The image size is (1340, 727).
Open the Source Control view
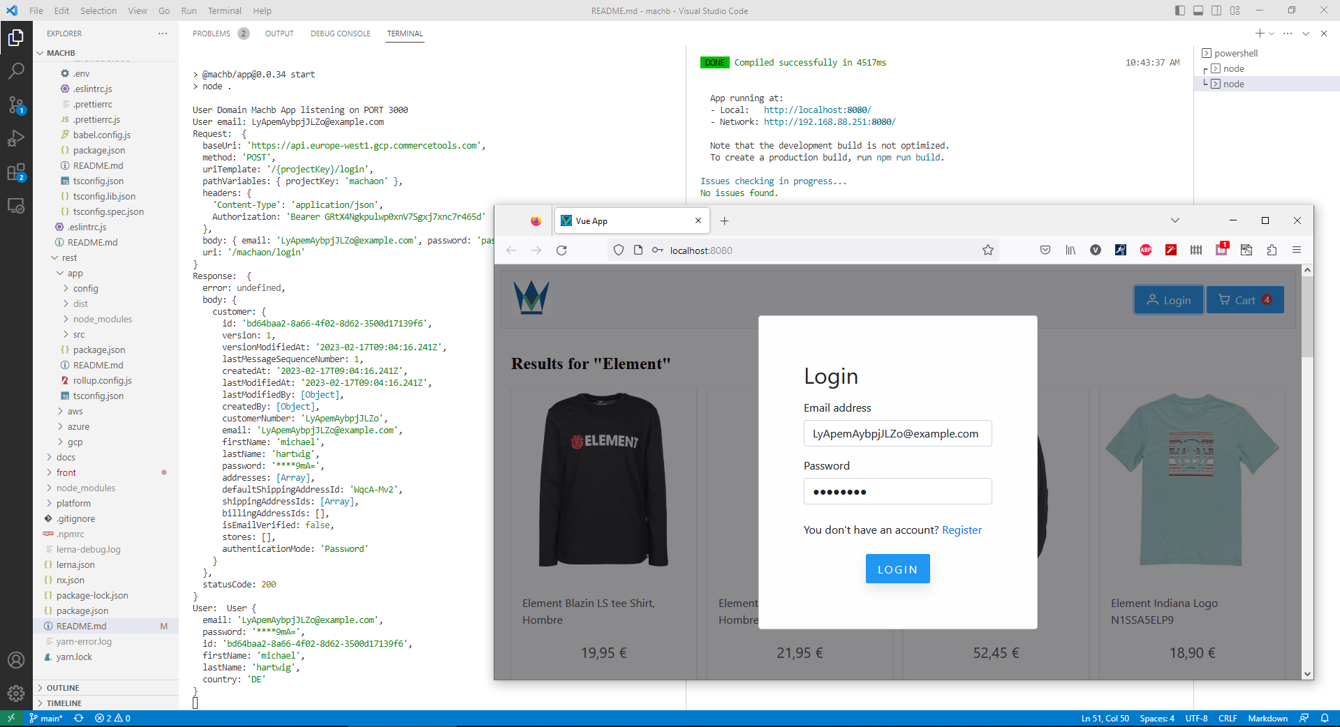[x=16, y=105]
